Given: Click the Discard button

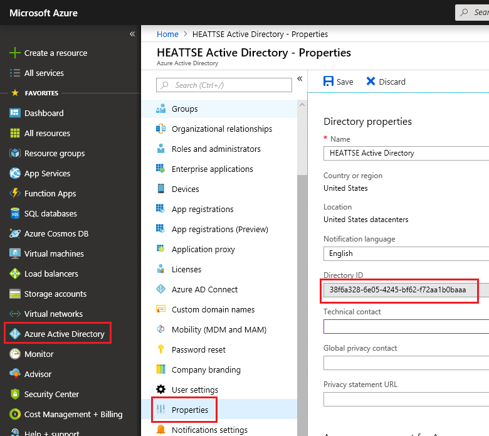Looking at the screenshot, I should (386, 82).
